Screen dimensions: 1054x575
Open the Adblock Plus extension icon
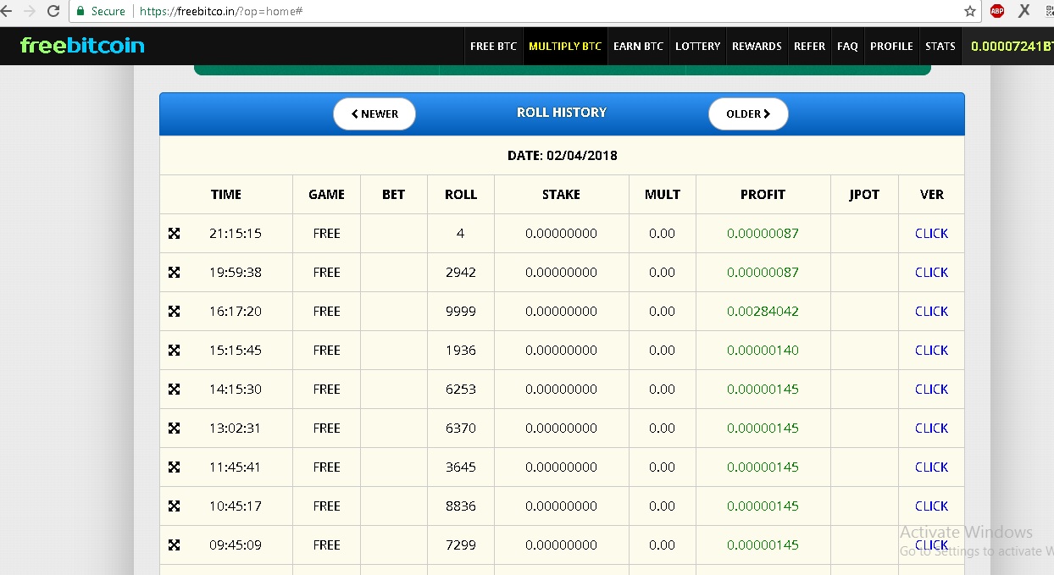[997, 11]
